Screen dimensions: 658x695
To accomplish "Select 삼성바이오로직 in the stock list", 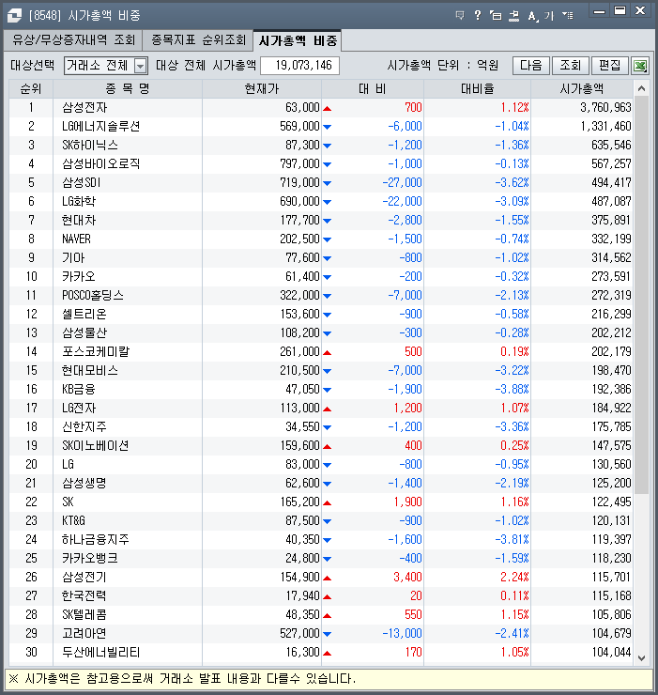I will point(100,164).
